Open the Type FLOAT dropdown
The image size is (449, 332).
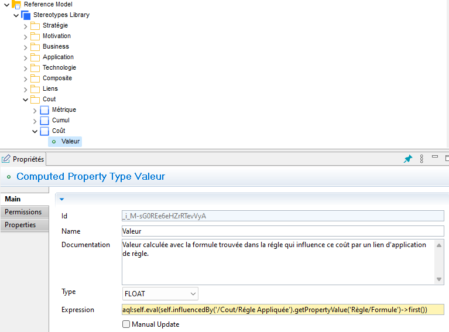160,293
